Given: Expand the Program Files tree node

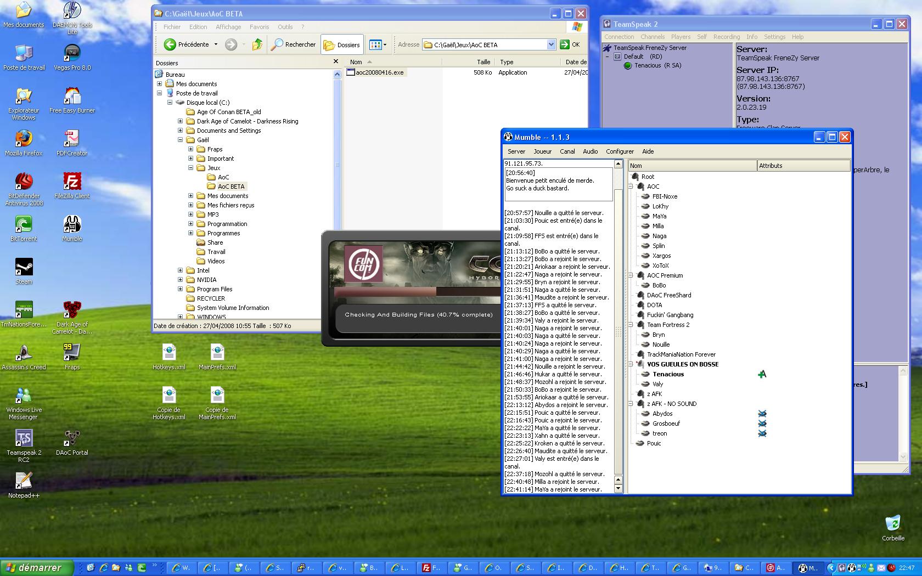Looking at the screenshot, I should pos(180,289).
